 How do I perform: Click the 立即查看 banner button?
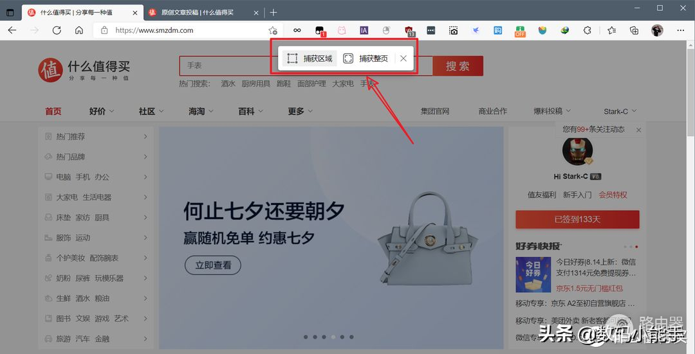click(x=212, y=265)
